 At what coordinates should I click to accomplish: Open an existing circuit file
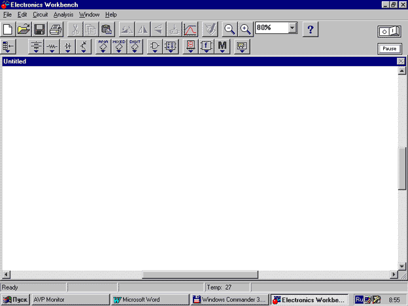24,29
